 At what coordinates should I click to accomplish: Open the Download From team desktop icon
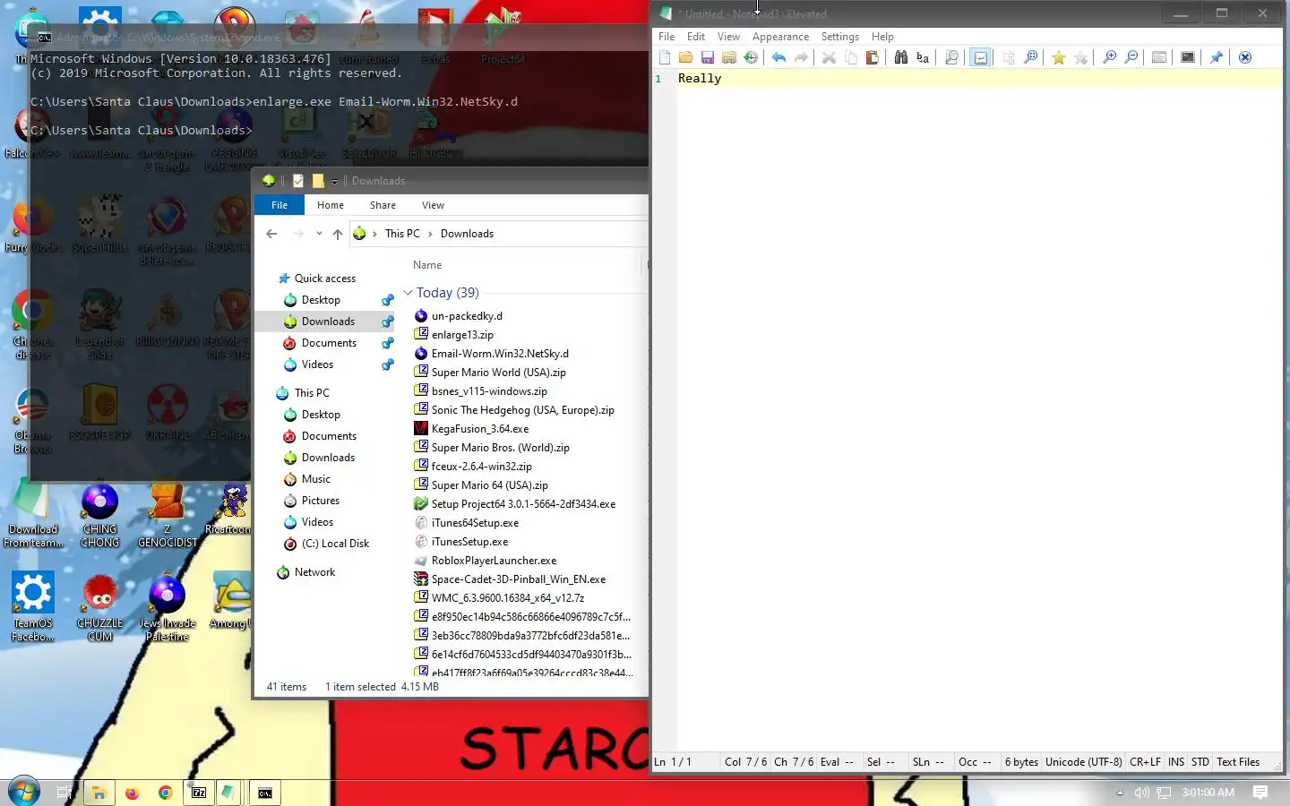pyautogui.click(x=33, y=513)
